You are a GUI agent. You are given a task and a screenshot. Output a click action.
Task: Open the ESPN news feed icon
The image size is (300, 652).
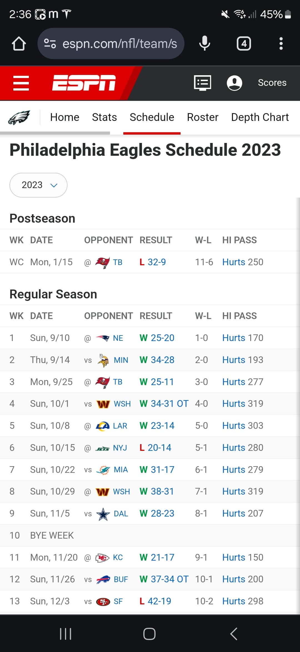pyautogui.click(x=202, y=83)
